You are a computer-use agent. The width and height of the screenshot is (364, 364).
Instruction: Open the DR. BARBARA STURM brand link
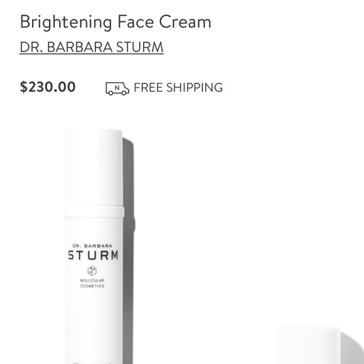(92, 47)
